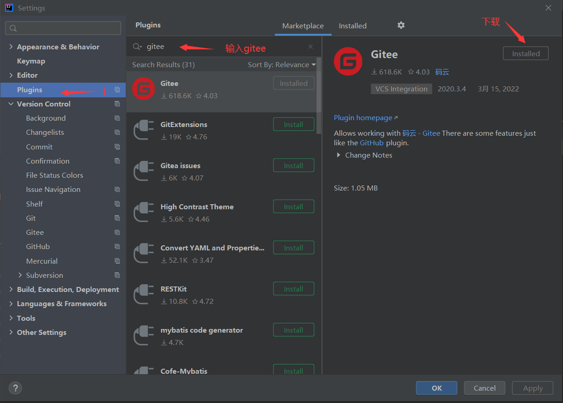Screen dimensions: 563x403
Task: Click the mybatis code generator plugin icon
Action: pyautogui.click(x=144, y=336)
